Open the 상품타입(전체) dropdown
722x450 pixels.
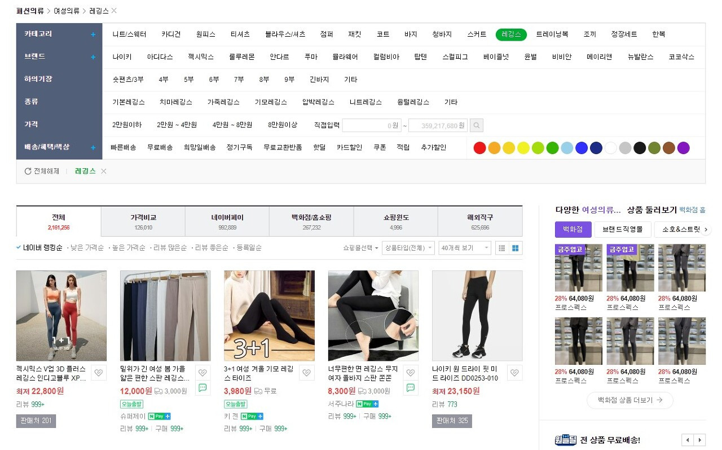(408, 248)
